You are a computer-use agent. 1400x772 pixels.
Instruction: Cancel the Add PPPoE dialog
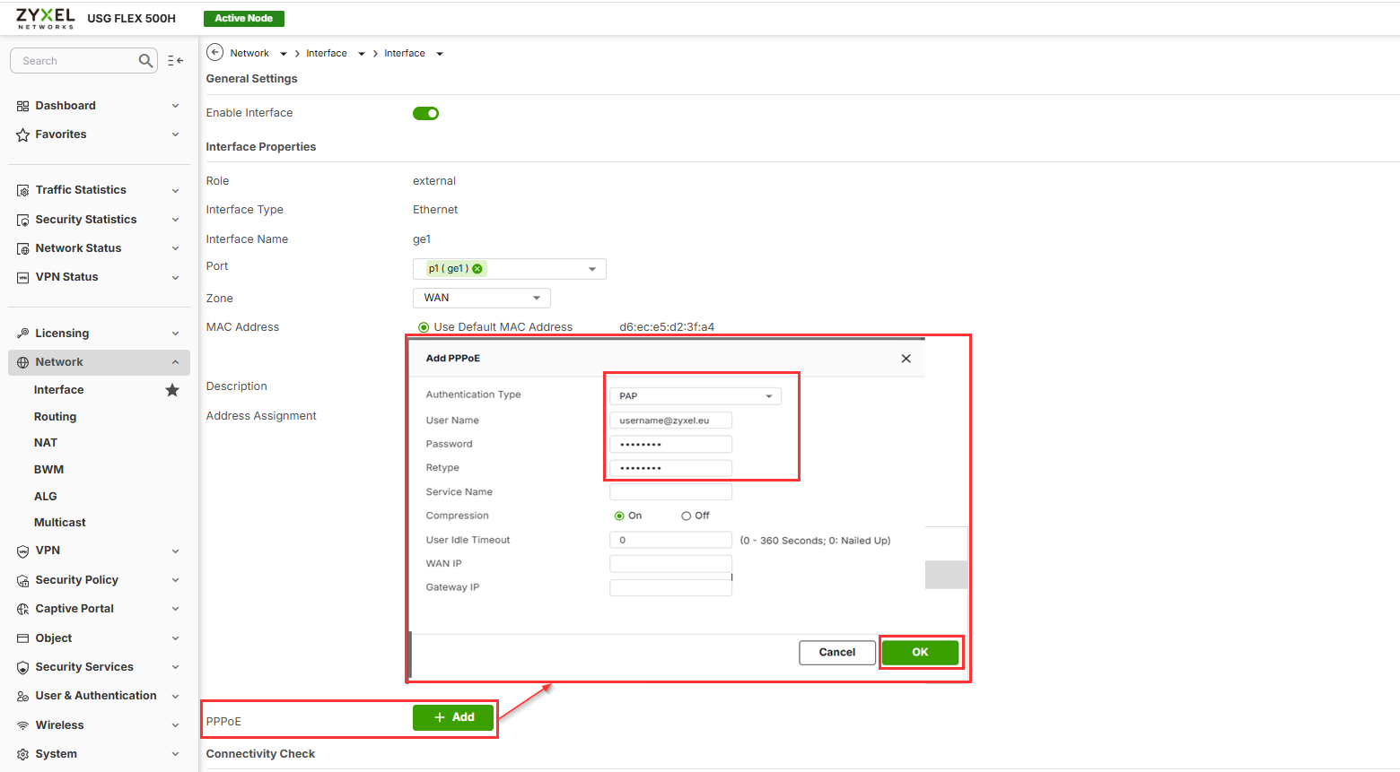pos(836,652)
